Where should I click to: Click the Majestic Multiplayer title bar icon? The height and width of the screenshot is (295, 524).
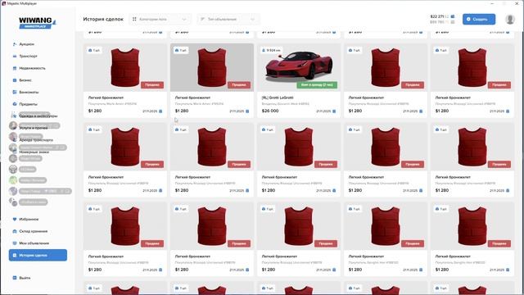3,3
